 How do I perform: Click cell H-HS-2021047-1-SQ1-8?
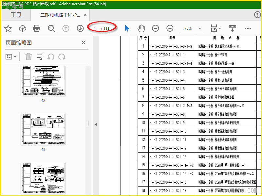click(172, 114)
